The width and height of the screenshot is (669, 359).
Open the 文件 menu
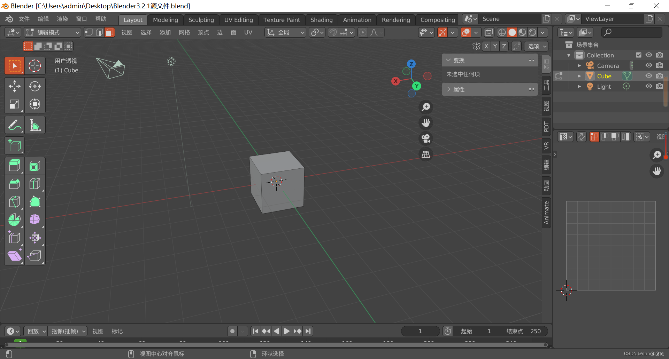[24, 19]
